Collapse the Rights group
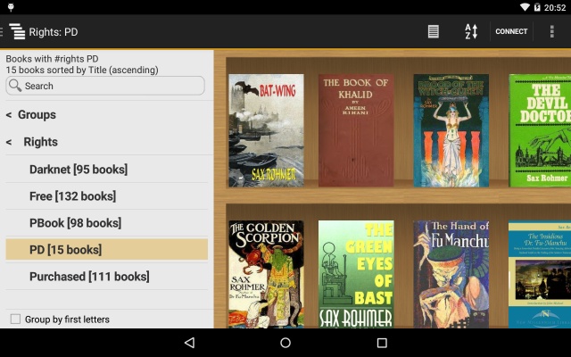571x357 pixels. [x=32, y=142]
